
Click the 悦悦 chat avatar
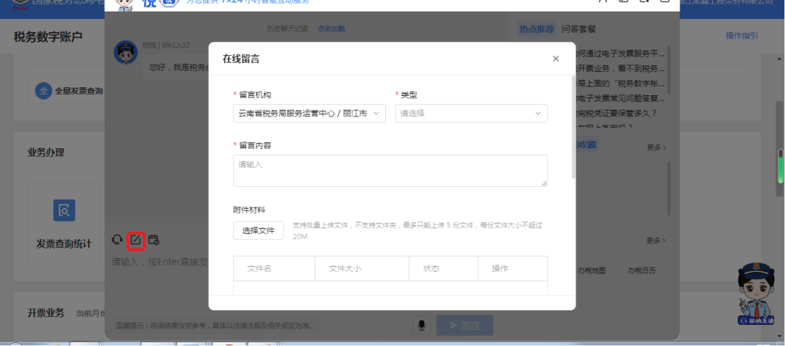click(126, 52)
